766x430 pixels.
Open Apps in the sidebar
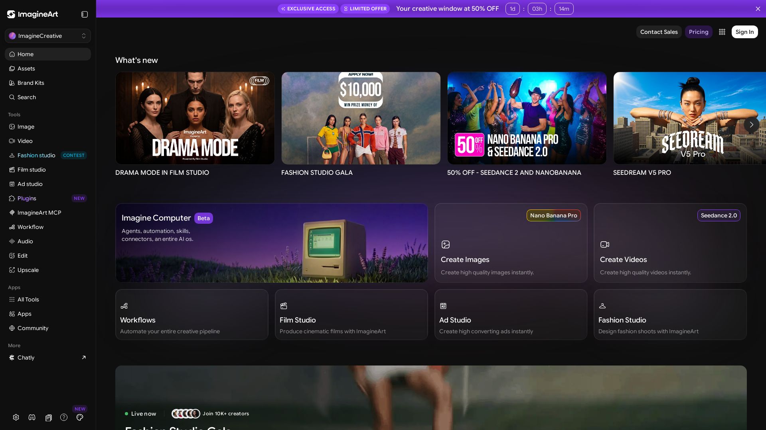tap(48, 314)
